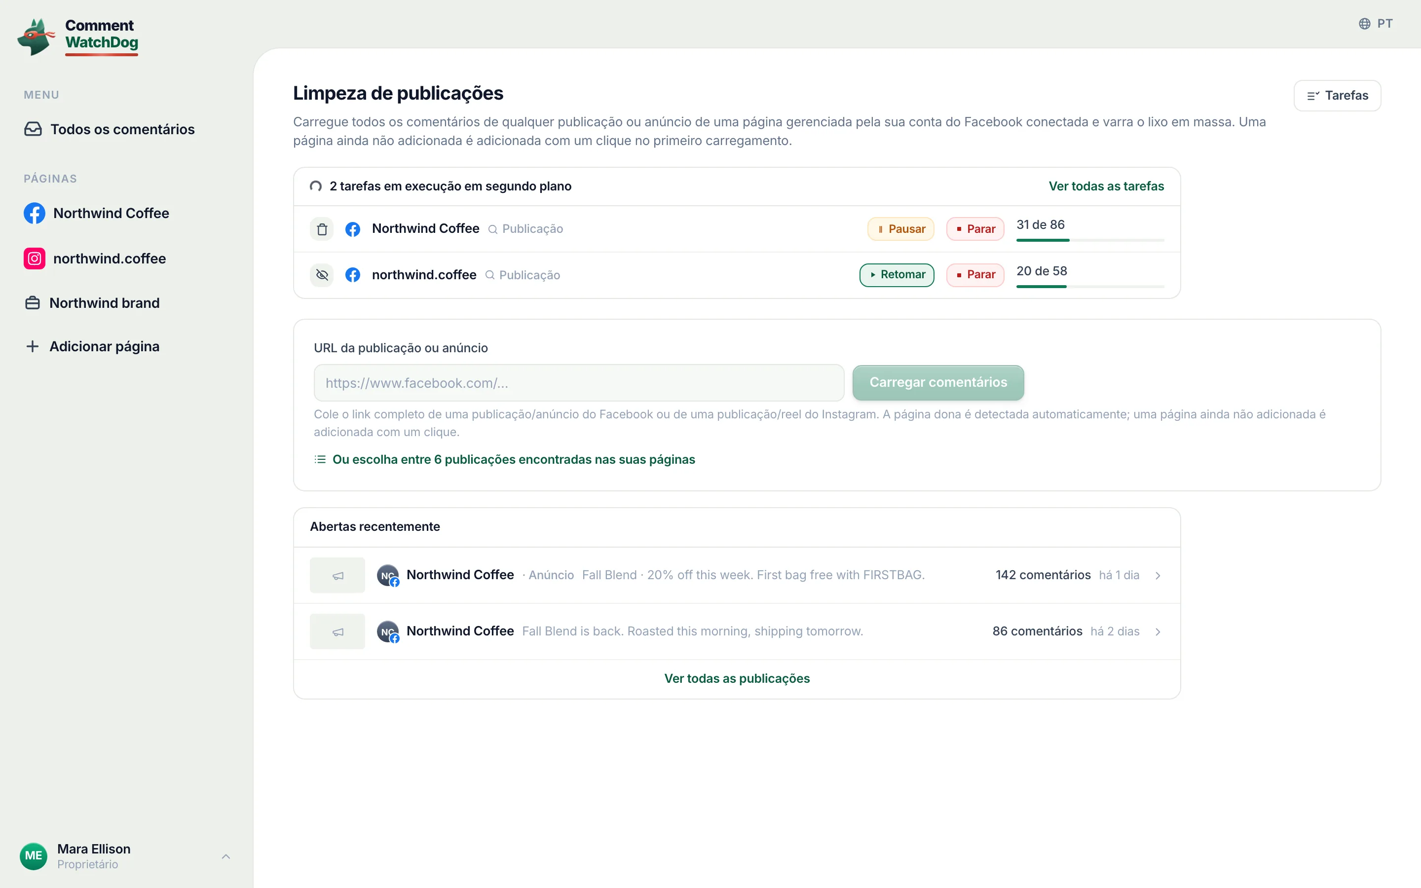Stop the Northwind Coffee task

(x=975, y=229)
